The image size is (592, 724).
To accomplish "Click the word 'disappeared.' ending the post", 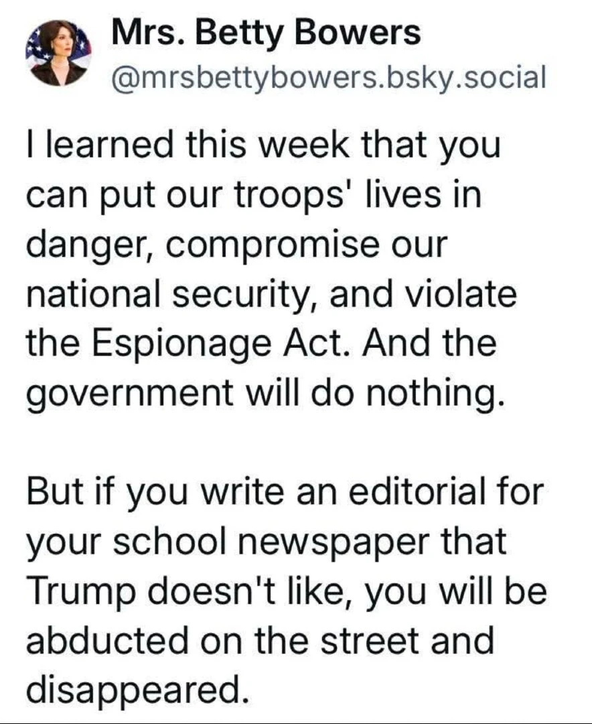I will click(x=137, y=691).
